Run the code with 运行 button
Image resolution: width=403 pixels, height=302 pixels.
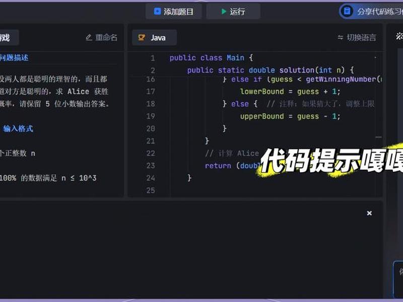point(233,12)
